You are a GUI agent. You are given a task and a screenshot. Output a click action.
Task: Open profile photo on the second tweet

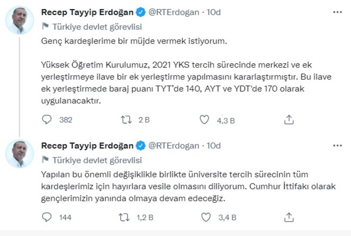pyautogui.click(x=19, y=154)
